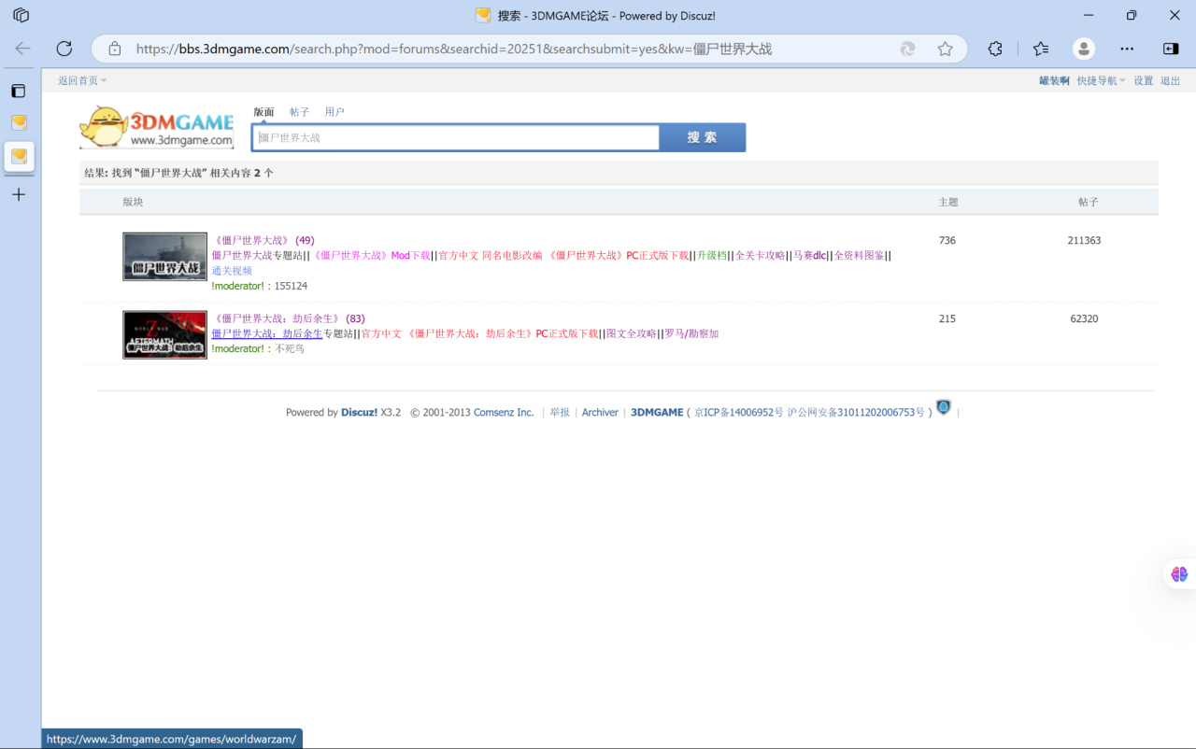Viewport: 1196px width, 749px height.
Task: Switch to the 版面 search tab
Action: 263,112
